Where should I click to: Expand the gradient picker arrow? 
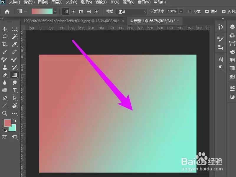point(55,12)
